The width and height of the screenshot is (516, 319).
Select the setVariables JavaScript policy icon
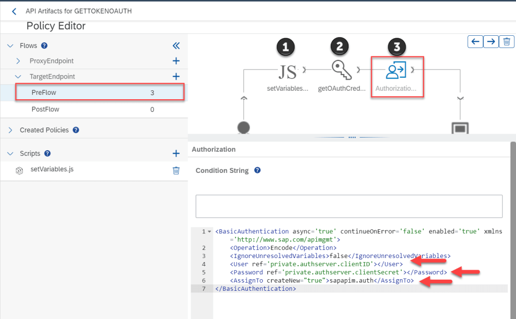click(x=288, y=72)
